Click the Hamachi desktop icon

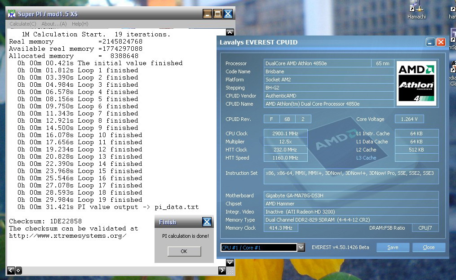pos(416,10)
